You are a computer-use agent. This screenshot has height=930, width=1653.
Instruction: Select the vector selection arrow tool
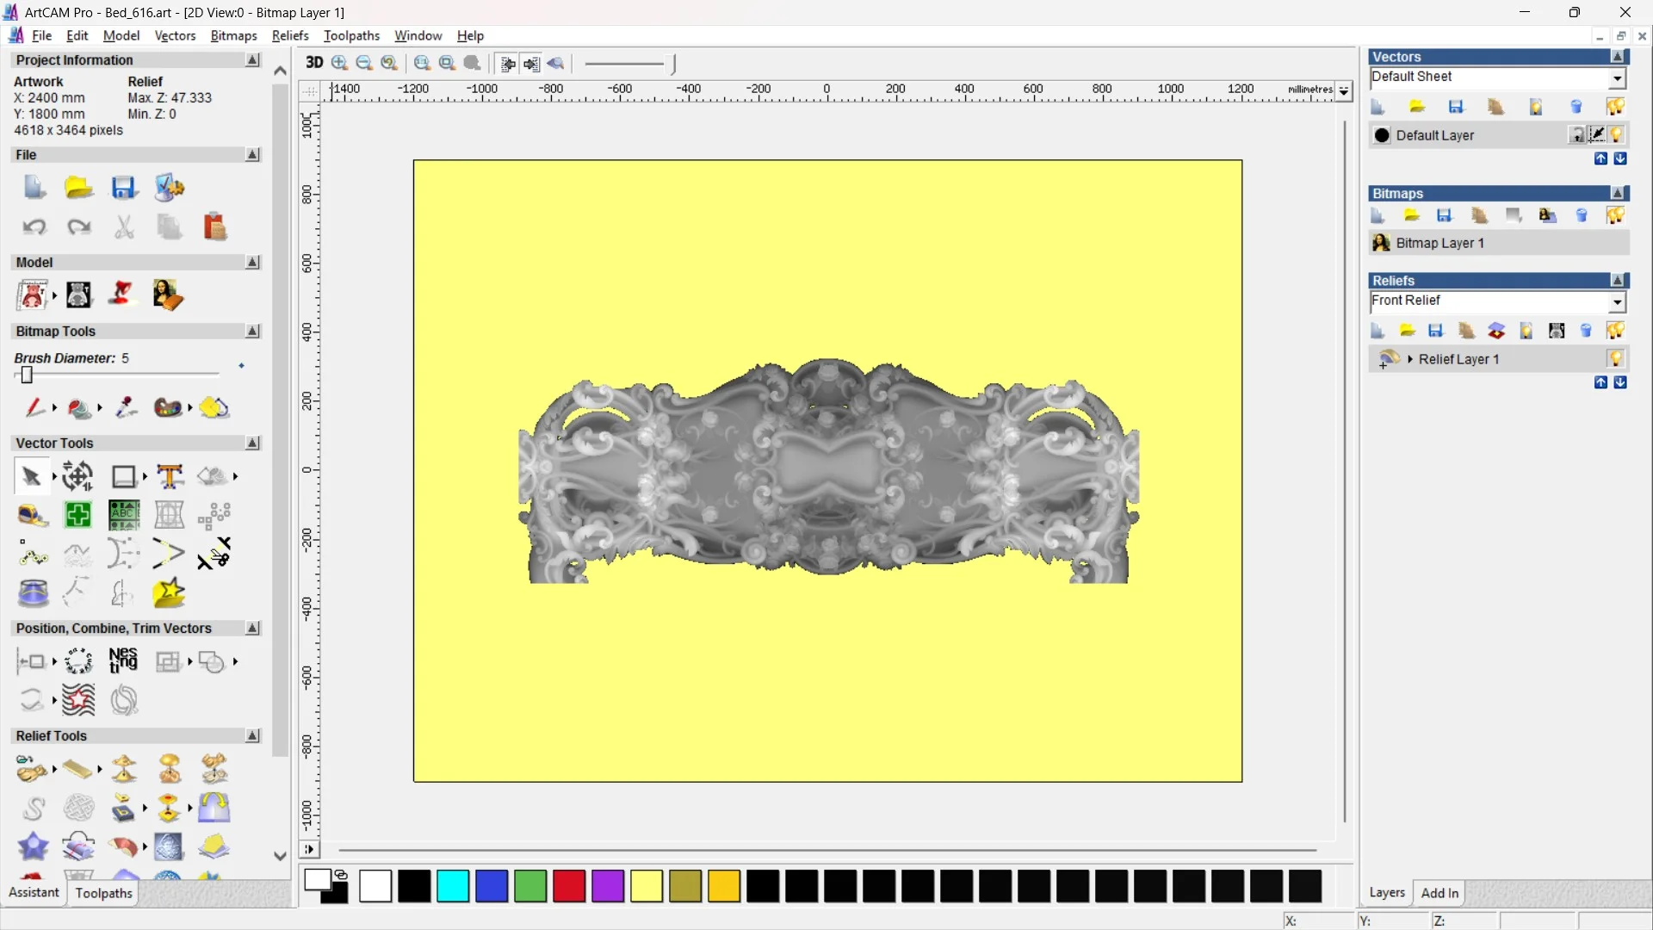(31, 476)
